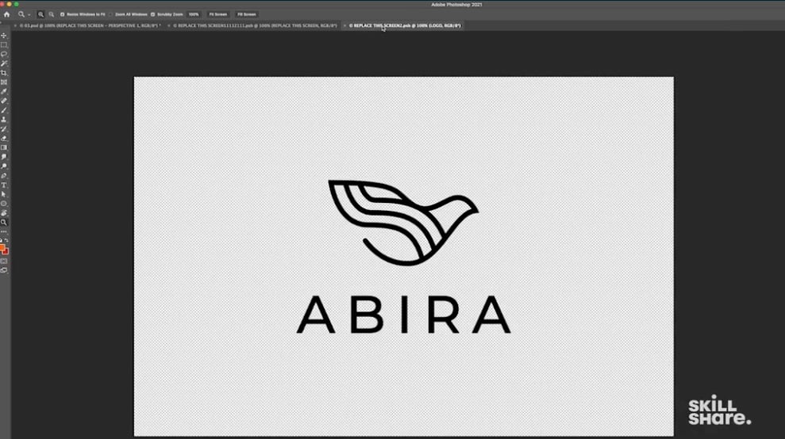The height and width of the screenshot is (439, 785).
Task: Select the Rectangular Marquee tool
Action: [4, 45]
